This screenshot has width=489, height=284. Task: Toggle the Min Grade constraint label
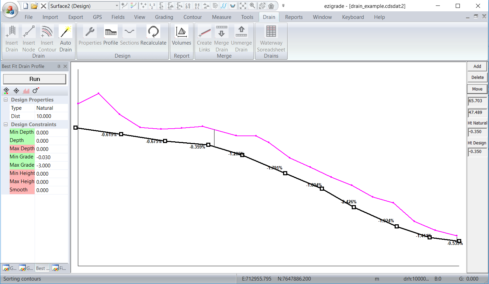22,157
